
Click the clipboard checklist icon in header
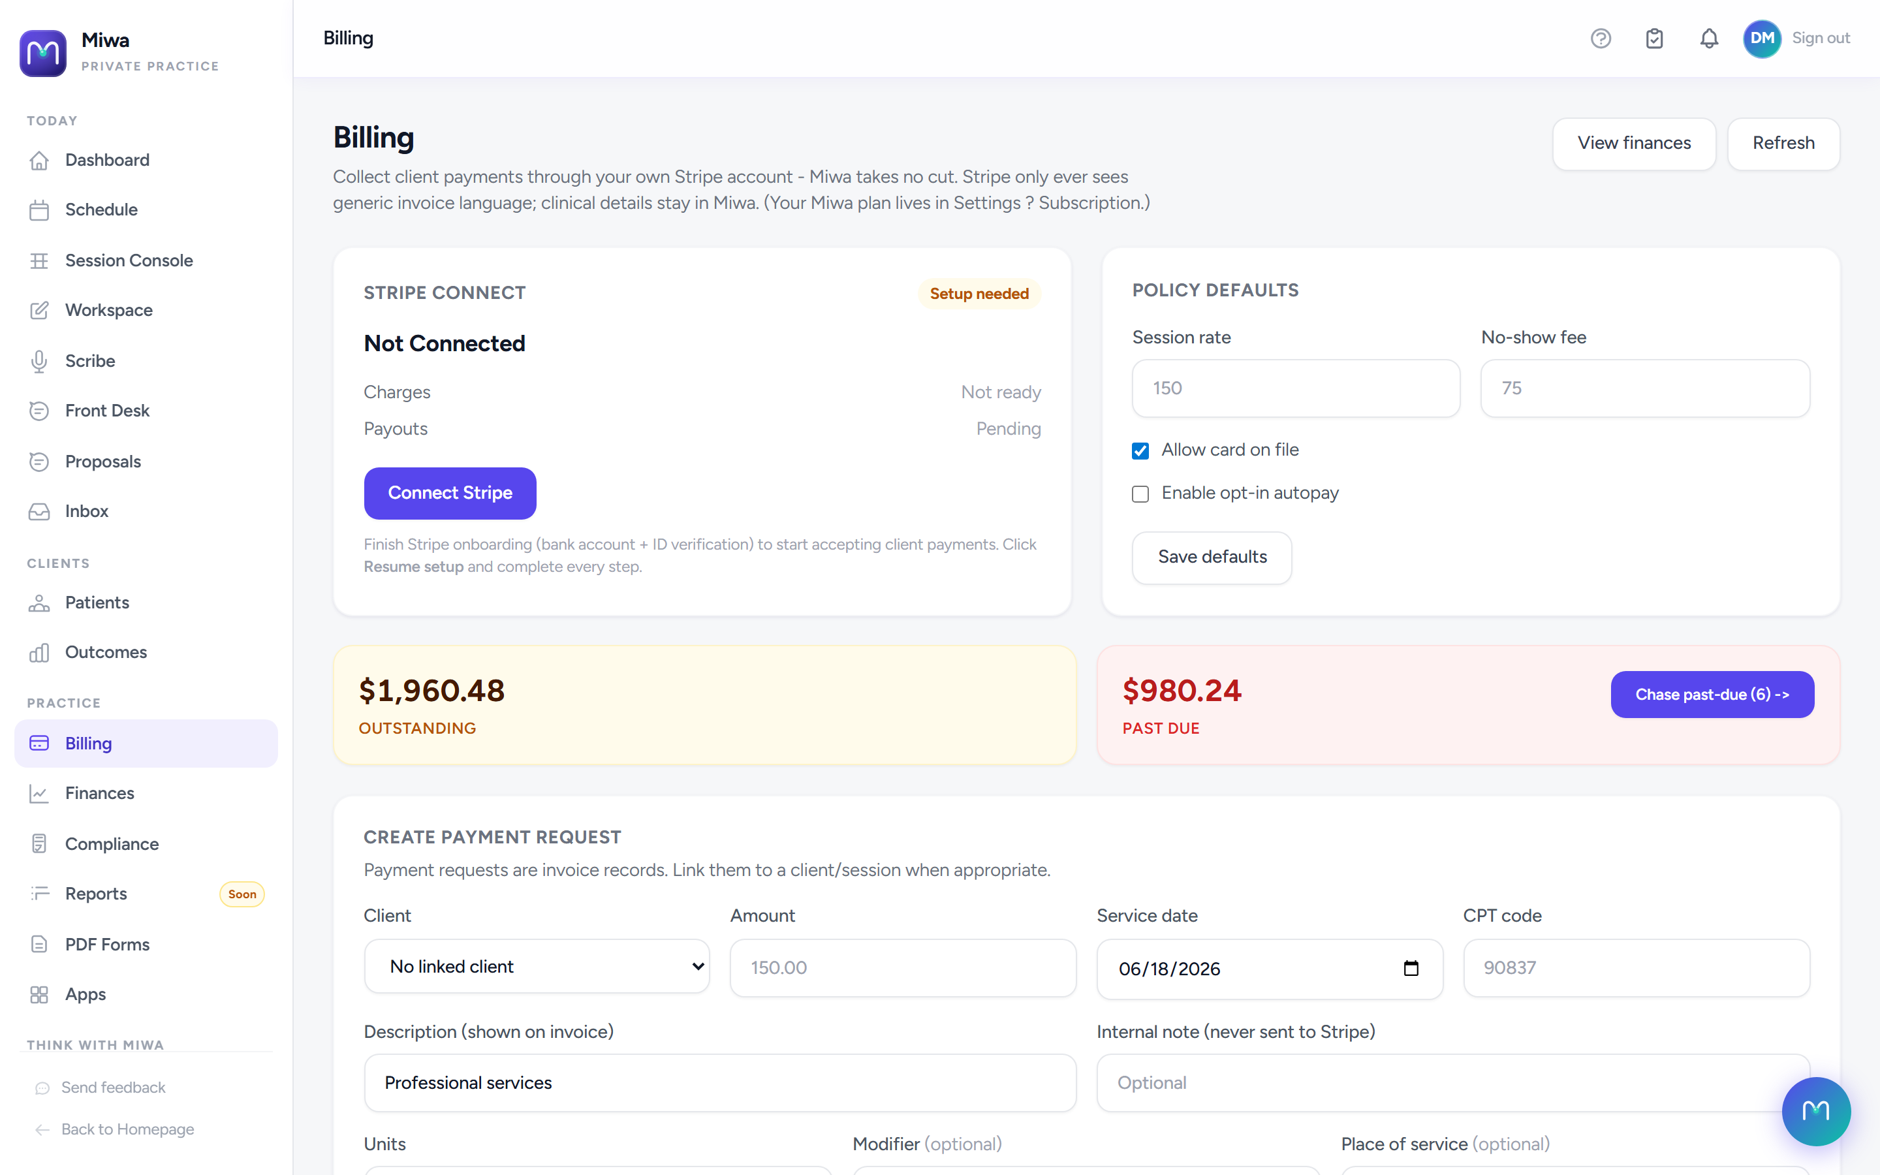point(1654,38)
